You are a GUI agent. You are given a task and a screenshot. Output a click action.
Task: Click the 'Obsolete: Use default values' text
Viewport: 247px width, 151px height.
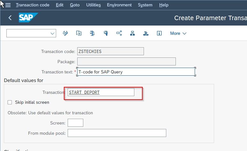pos(50,113)
